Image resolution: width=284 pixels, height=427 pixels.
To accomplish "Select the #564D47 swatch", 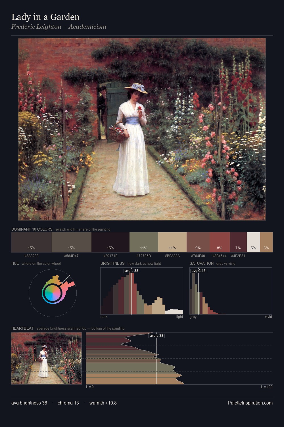I will click(72, 242).
